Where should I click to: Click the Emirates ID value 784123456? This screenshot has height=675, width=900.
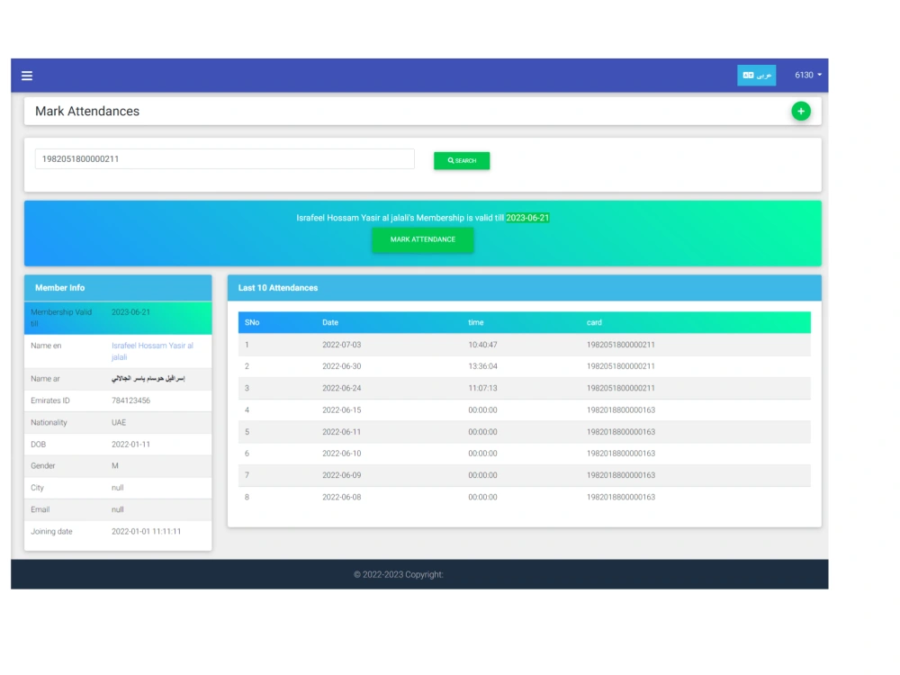tap(130, 400)
